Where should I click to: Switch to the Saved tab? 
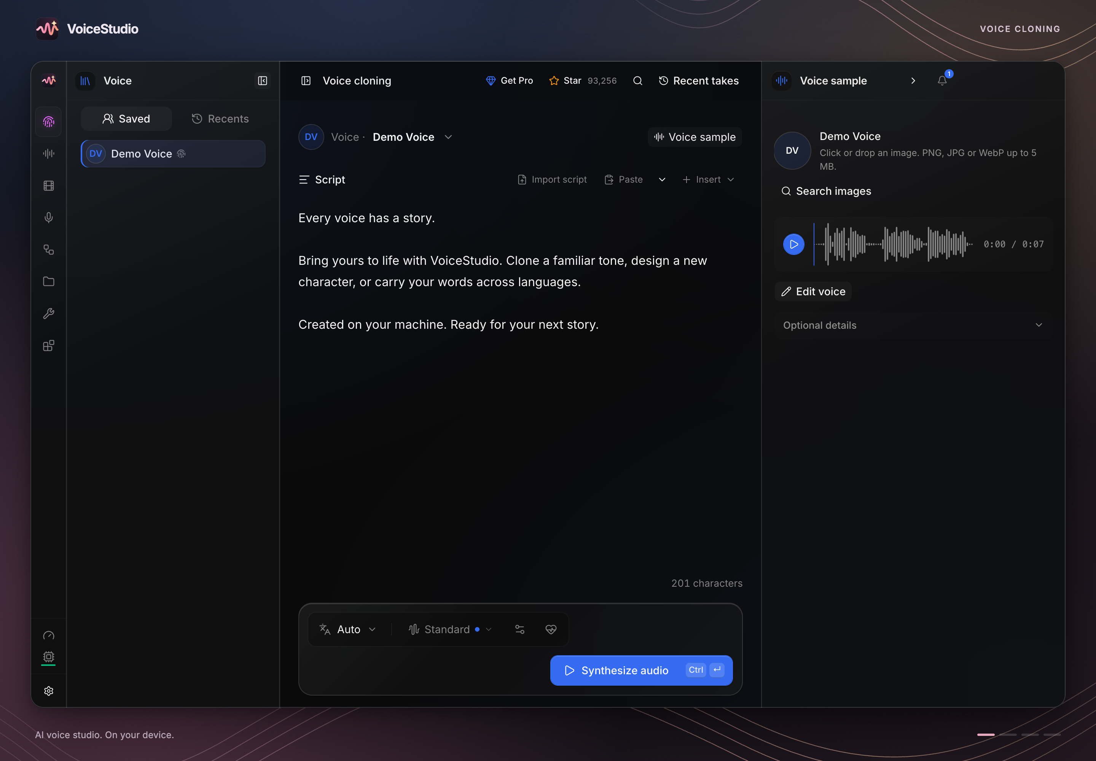126,119
